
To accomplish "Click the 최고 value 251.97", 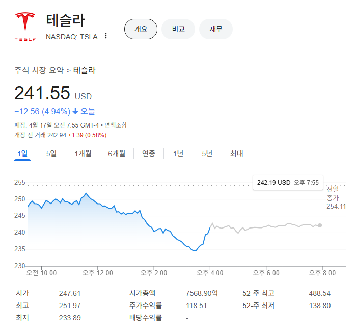I will coord(70,306).
